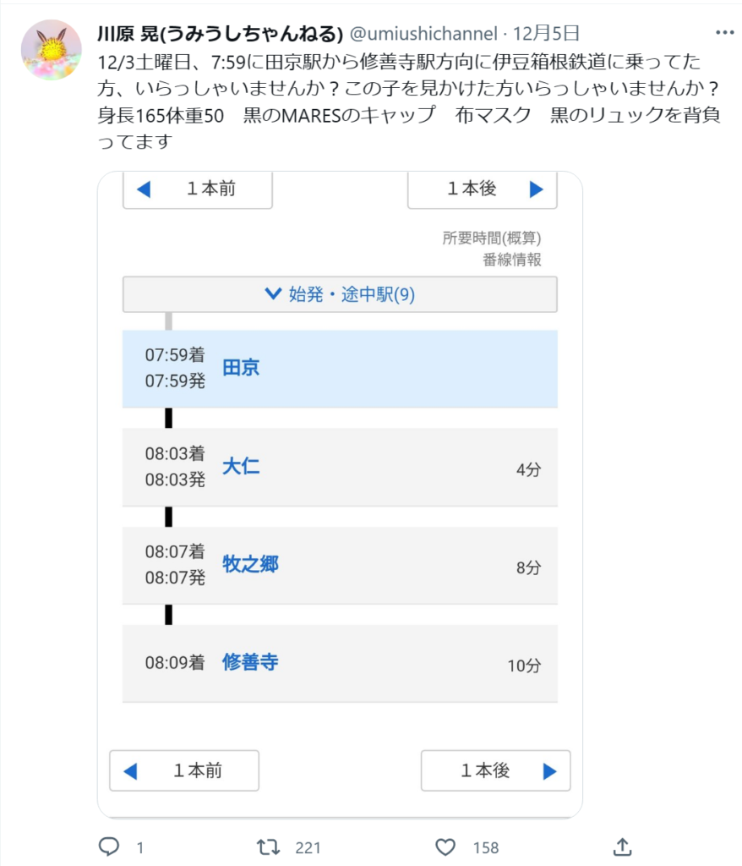Select the bottom 1本前 button

tap(184, 770)
